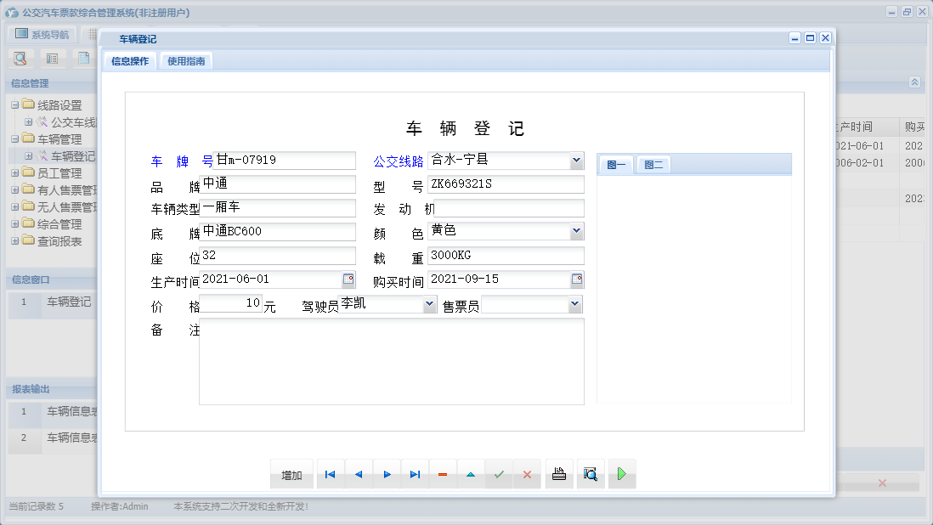Viewport: 933px width, 525px height.
Task: Open the 公交线路 dropdown
Action: [576, 160]
